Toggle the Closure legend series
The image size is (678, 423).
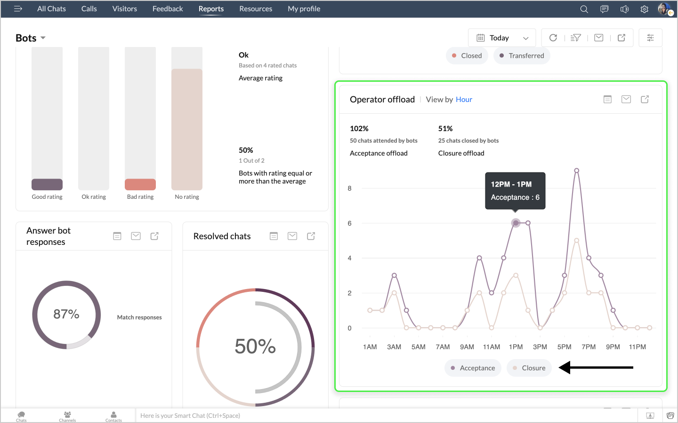click(529, 368)
